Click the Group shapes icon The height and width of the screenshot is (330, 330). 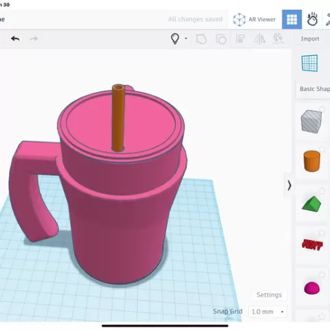click(201, 39)
